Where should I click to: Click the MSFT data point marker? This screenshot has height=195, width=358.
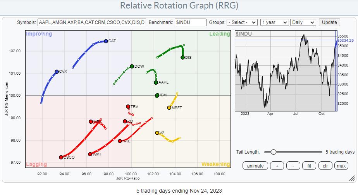point(169,108)
